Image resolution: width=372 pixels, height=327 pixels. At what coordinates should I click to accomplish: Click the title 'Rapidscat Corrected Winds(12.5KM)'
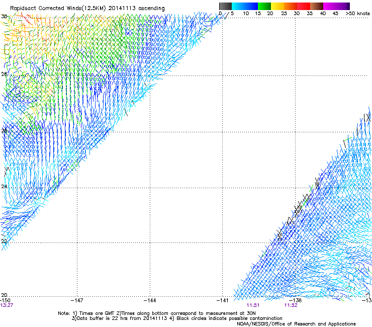(58, 9)
